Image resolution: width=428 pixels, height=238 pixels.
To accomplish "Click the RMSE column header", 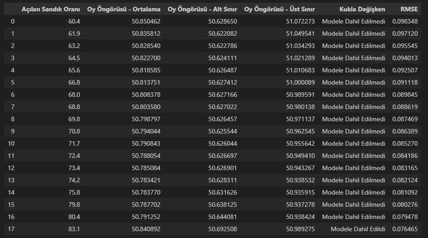I will tap(409, 9).
